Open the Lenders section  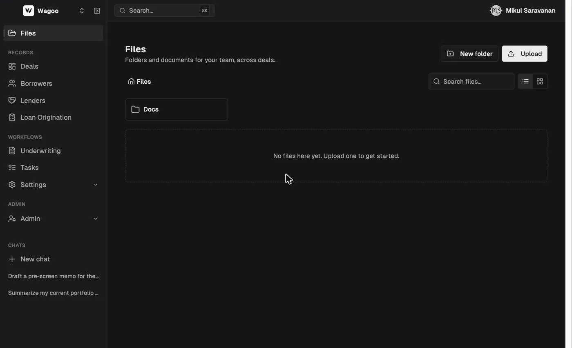(53, 100)
